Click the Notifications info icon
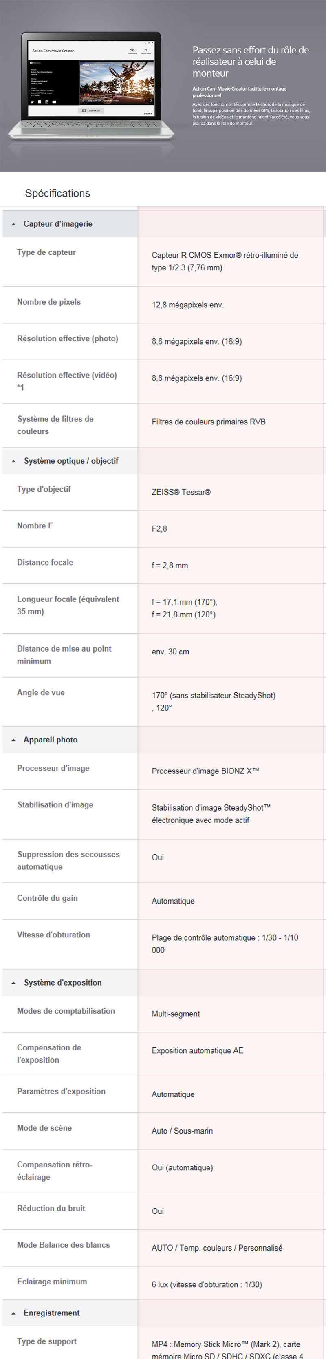 tap(32, 62)
